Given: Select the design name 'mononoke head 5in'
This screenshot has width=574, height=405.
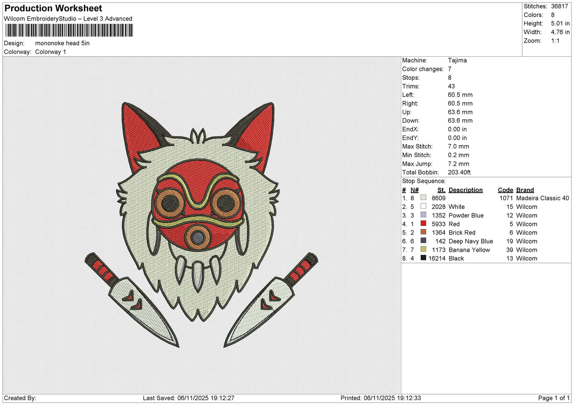Looking at the screenshot, I should (62, 43).
